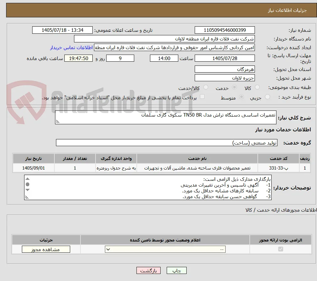Toggle the mandatory license checkbox
Image resolution: width=317 pixels, height=281 pixels.
click(281, 249)
